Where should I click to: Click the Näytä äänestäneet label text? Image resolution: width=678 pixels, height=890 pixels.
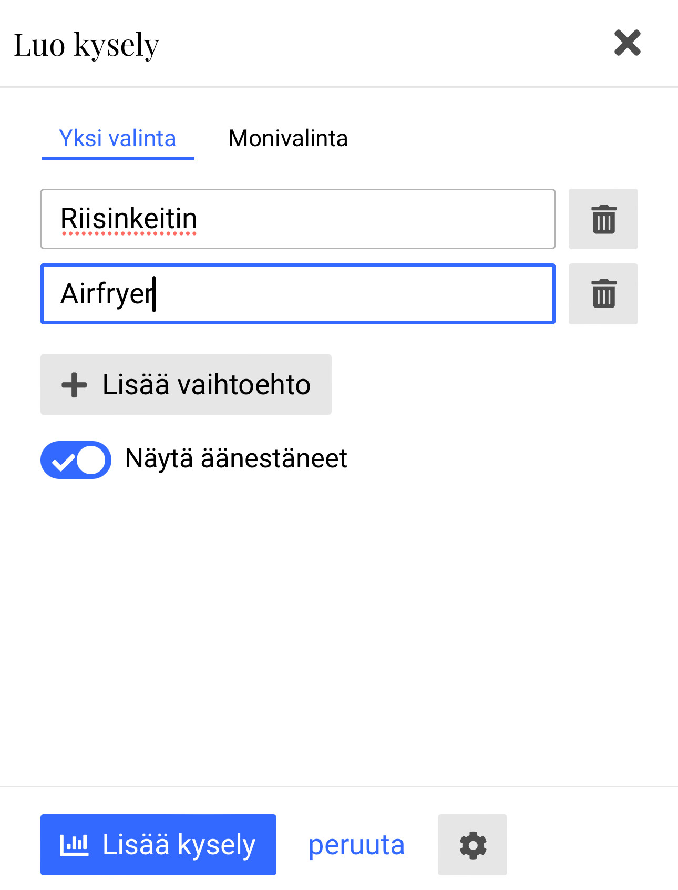coord(236,458)
